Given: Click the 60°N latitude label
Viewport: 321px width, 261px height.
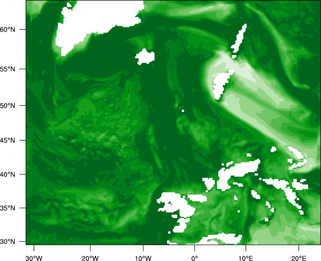Looking at the screenshot, I should point(8,29).
